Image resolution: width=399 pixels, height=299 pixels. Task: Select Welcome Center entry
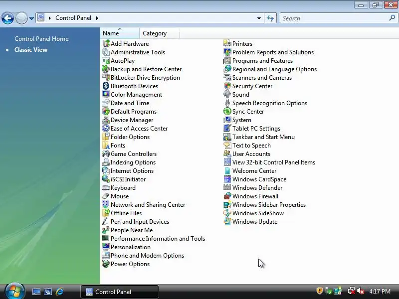pyautogui.click(x=250, y=170)
